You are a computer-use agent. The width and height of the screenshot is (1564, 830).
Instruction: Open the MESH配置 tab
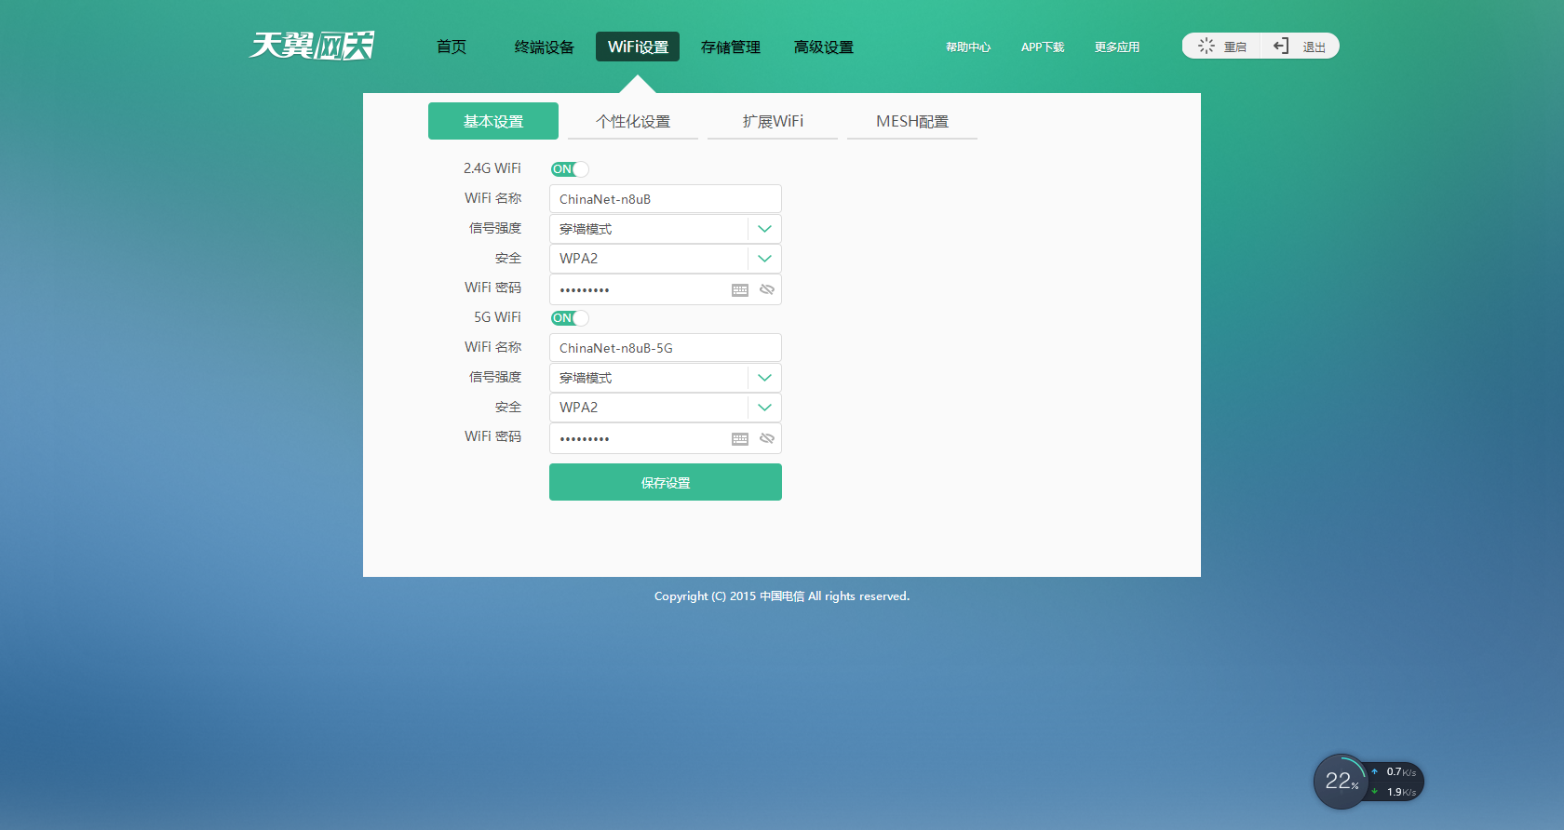click(x=912, y=122)
